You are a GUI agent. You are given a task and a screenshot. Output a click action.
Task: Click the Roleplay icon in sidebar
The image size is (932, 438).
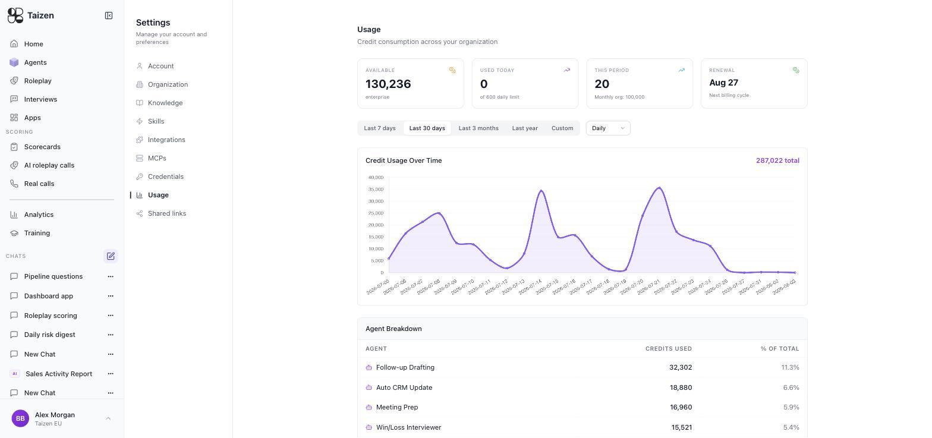(x=14, y=81)
